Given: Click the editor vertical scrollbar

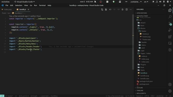Looking at the screenshot, I should pyautogui.click(x=133, y=42).
